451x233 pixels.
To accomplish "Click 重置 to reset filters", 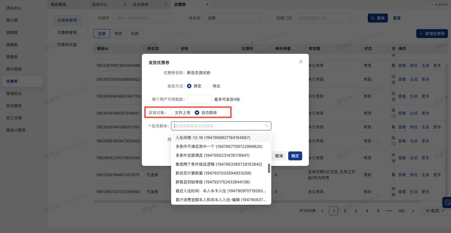I will [x=397, y=18].
